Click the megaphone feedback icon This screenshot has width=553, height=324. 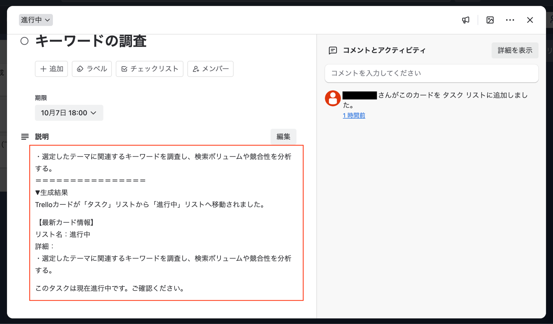466,20
